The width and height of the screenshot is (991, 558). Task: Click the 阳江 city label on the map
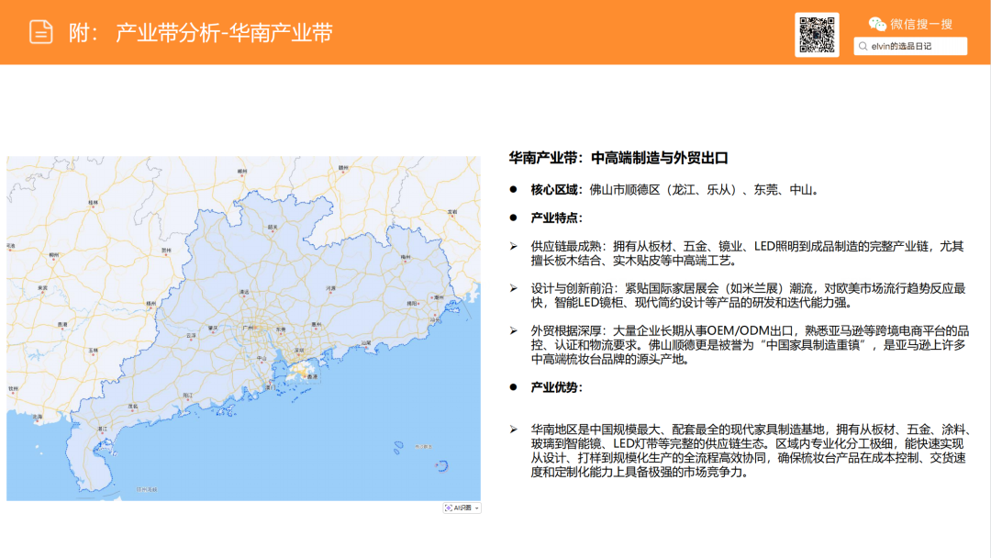point(187,395)
